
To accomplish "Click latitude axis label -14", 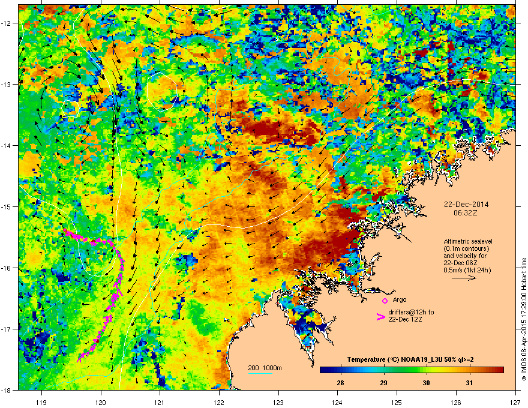I will coord(7,145).
